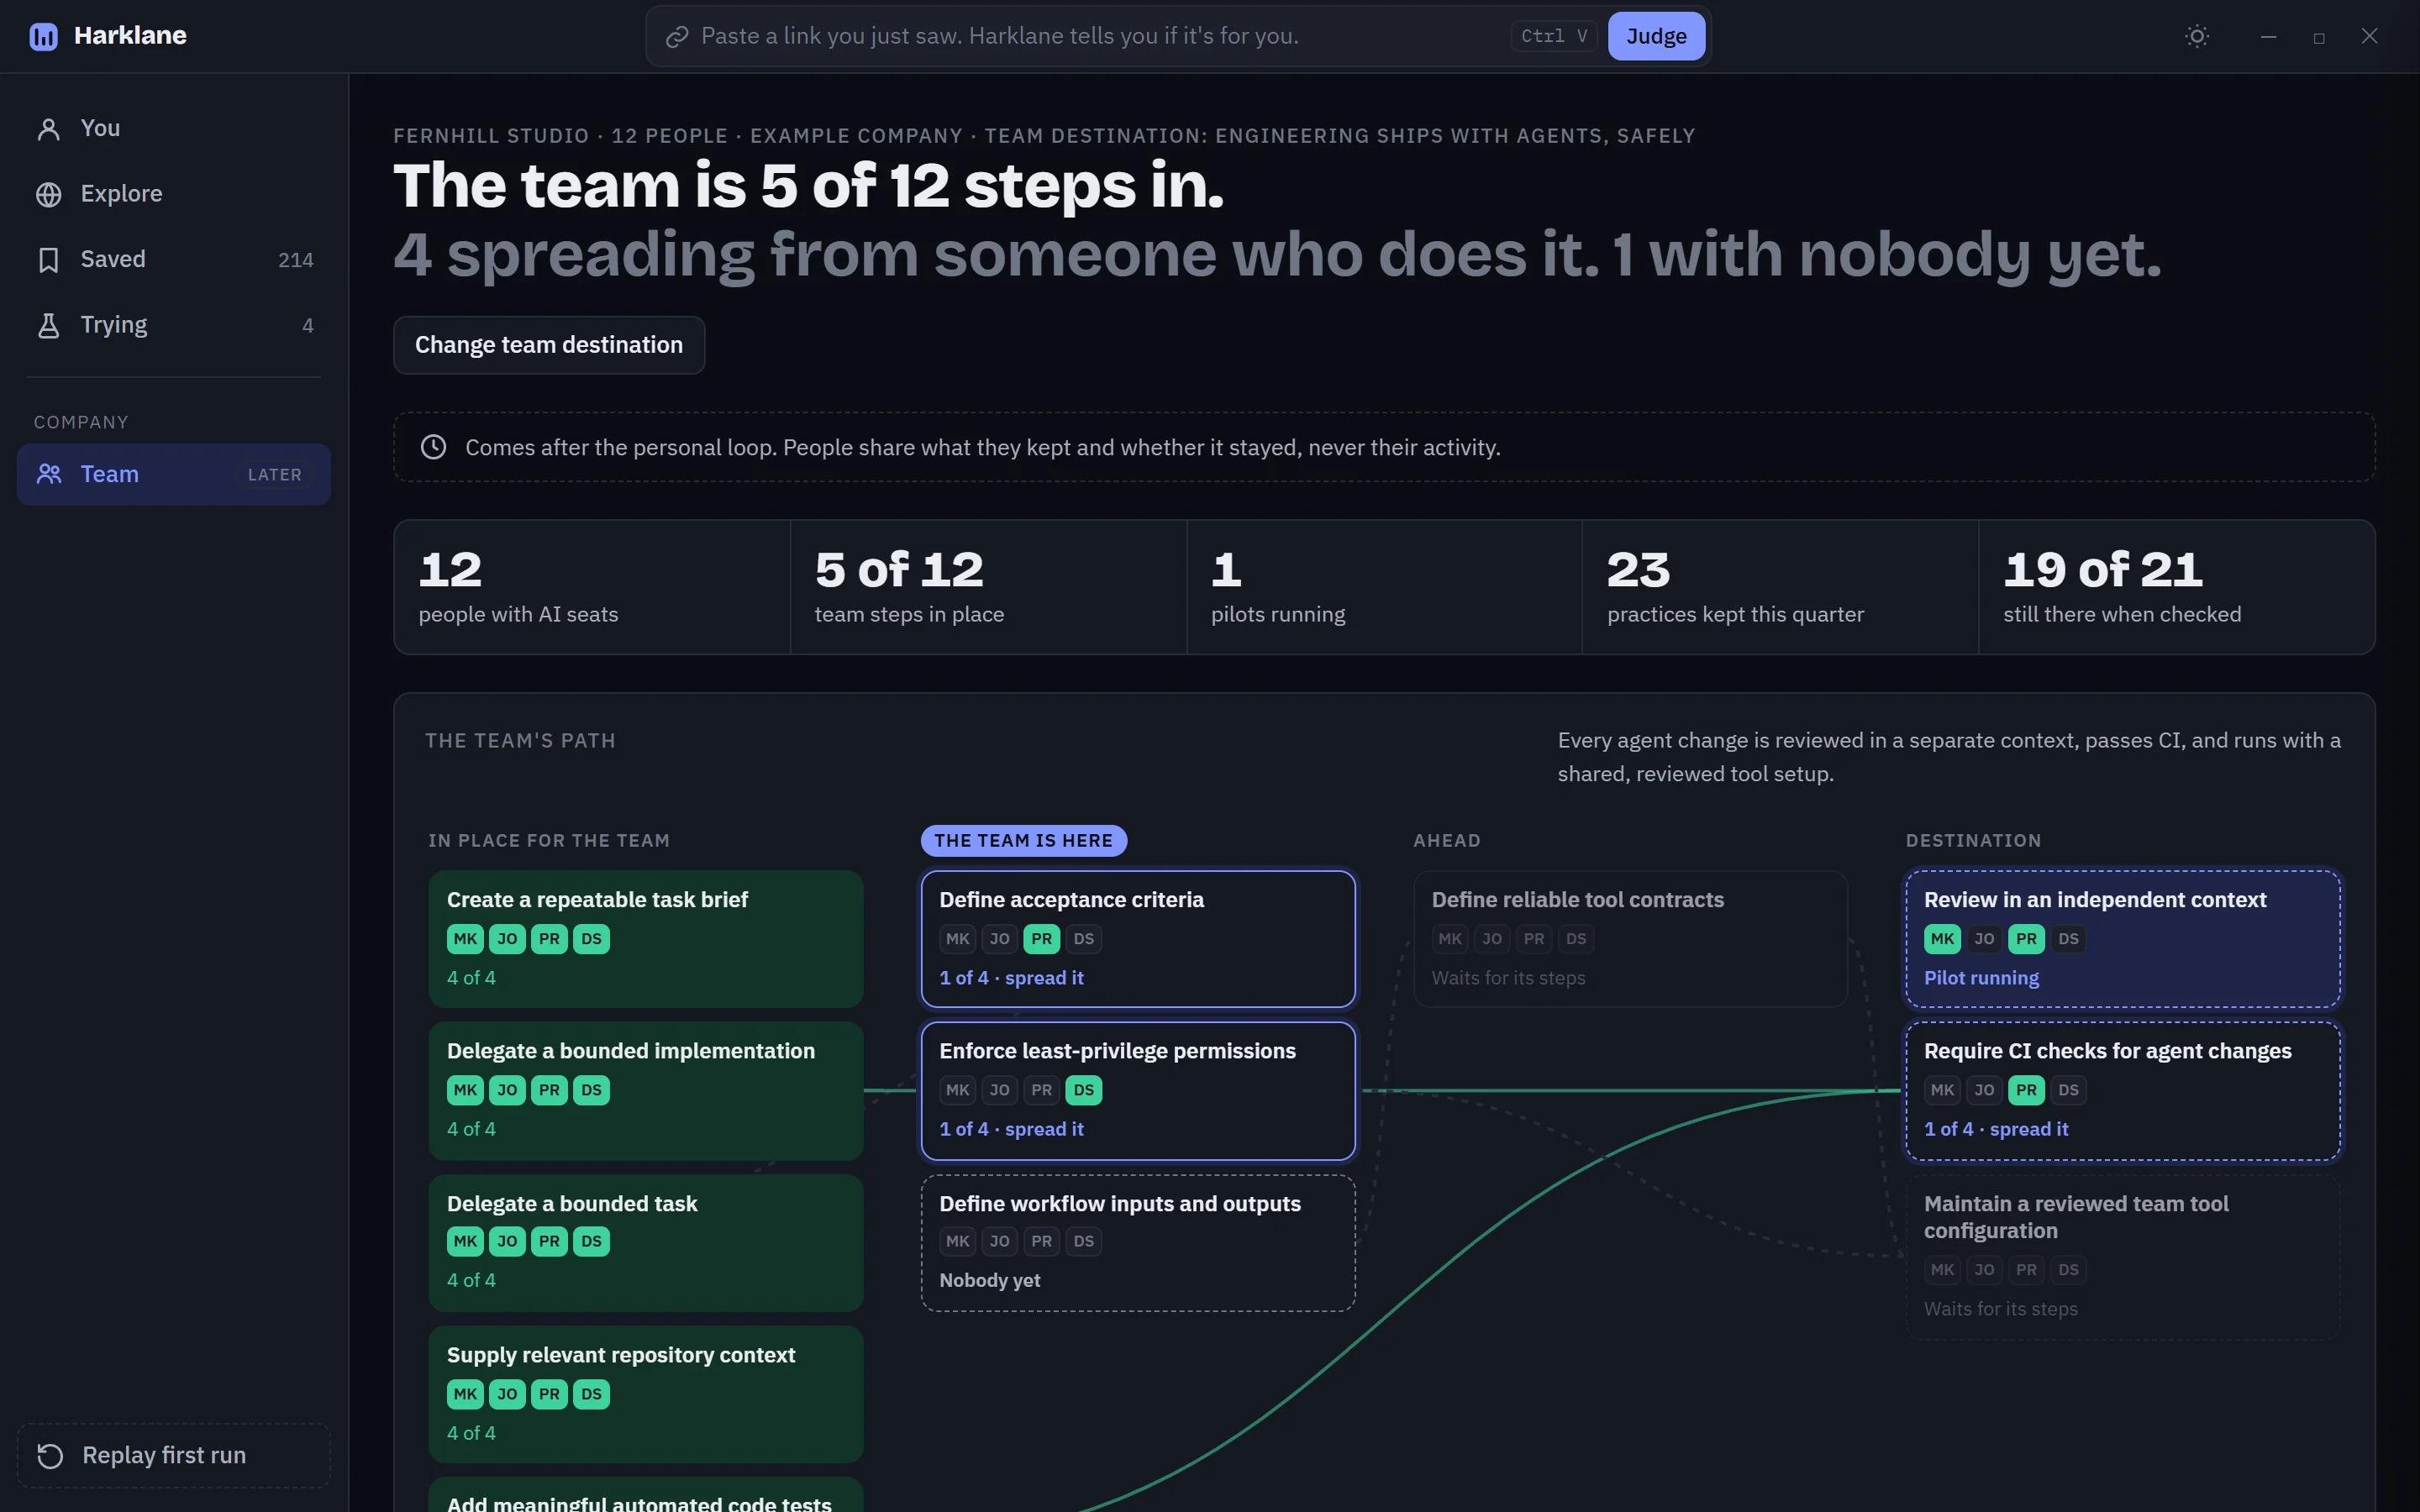Image resolution: width=2420 pixels, height=1512 pixels.
Task: Open the You section
Action: [174, 129]
